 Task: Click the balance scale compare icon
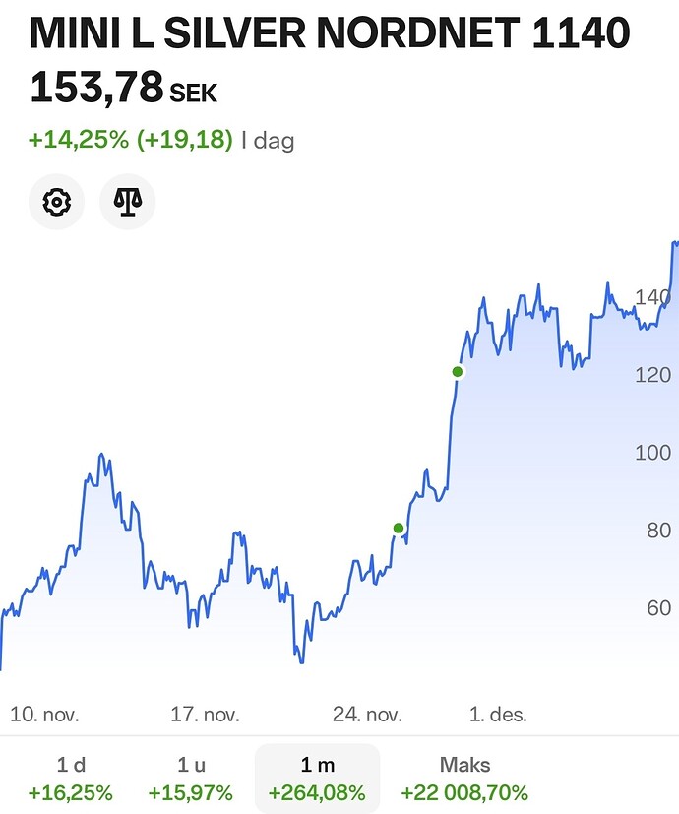pyautogui.click(x=128, y=203)
